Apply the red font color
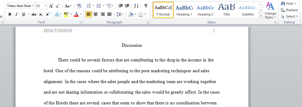Image resolution: width=302 pixels, height=107 pixels. click(76, 14)
